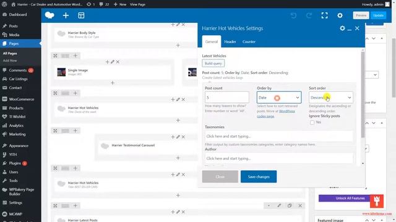The image size is (396, 222).
Task: Click Add New page submenu
Action: [x=10, y=60]
